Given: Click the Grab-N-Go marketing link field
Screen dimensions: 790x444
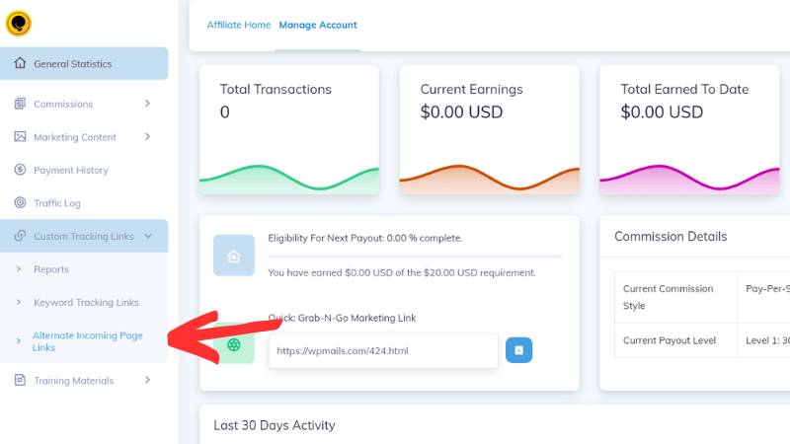Looking at the screenshot, I should (x=383, y=350).
